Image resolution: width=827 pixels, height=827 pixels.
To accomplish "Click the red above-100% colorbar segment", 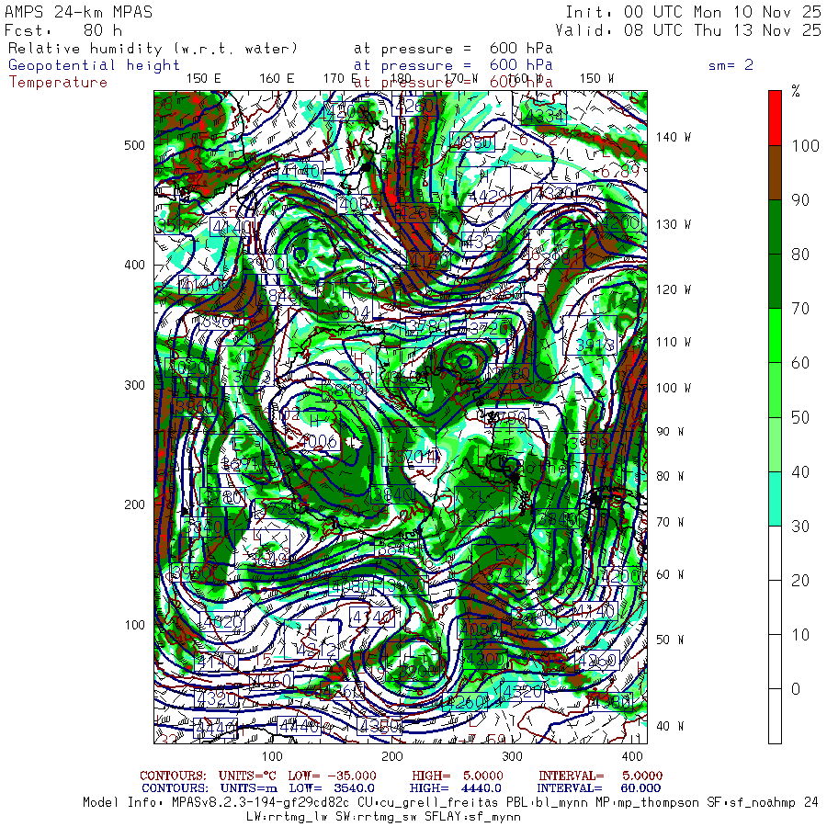I will [x=775, y=119].
